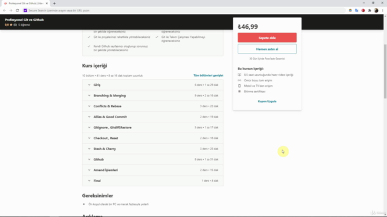Image resolution: width=387 pixels, height=217 pixels.
Task: Click the Secure Search icon in address bar
Action: click(x=25, y=11)
